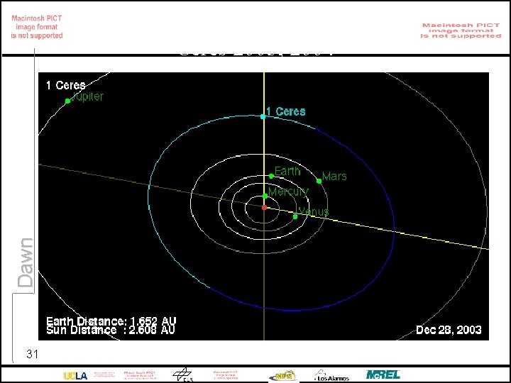Click the Los Alamos logo

point(331,375)
